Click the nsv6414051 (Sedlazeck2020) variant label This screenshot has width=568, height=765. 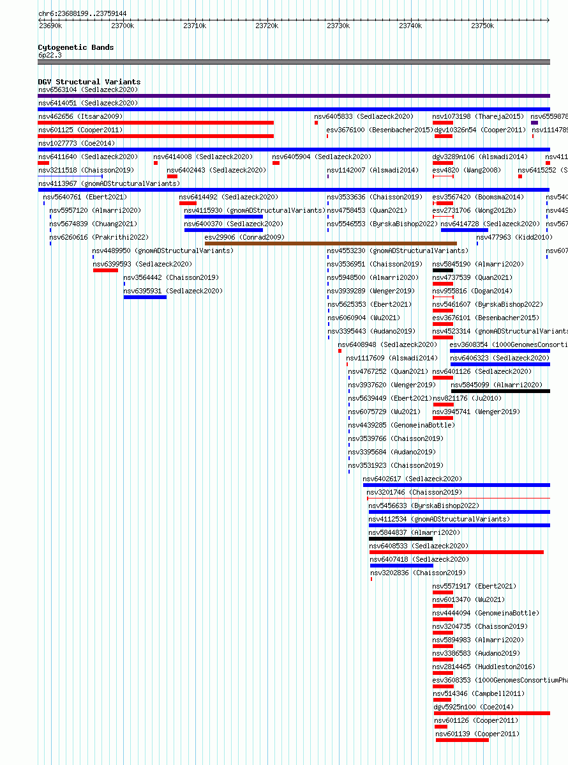(x=88, y=103)
